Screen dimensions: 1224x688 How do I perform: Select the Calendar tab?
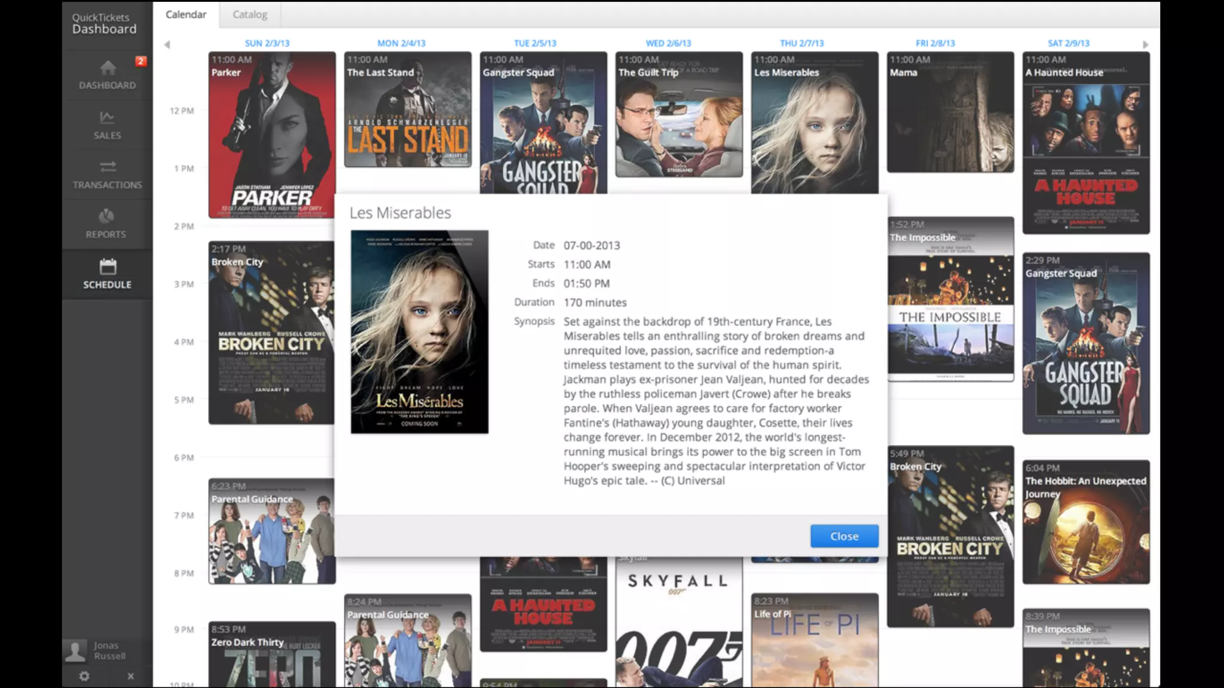tap(185, 14)
